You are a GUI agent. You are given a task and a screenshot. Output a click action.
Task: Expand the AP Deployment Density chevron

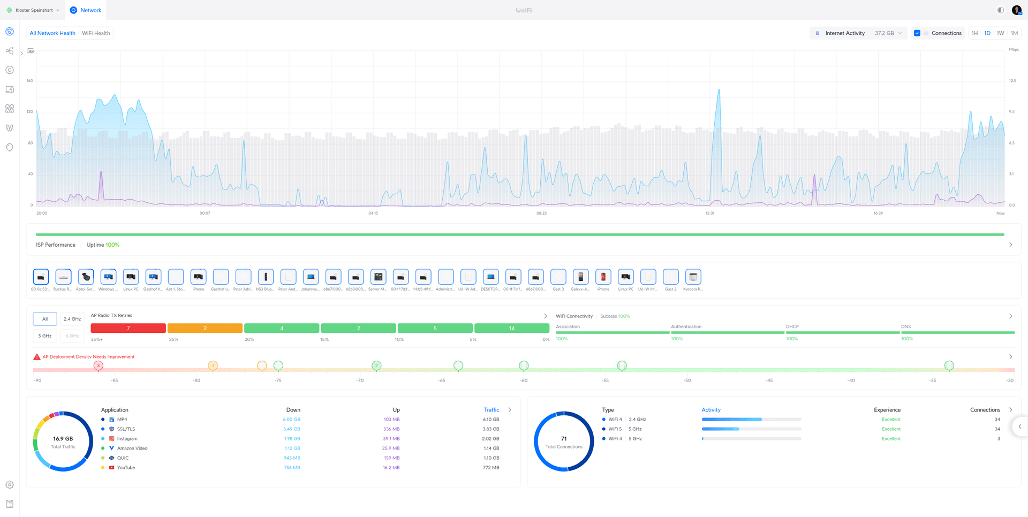coord(1010,356)
